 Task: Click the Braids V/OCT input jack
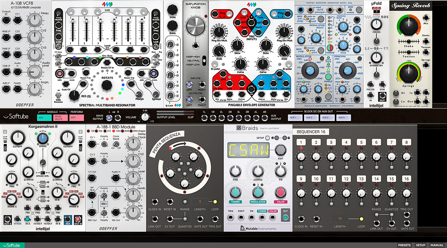[x=241, y=218]
